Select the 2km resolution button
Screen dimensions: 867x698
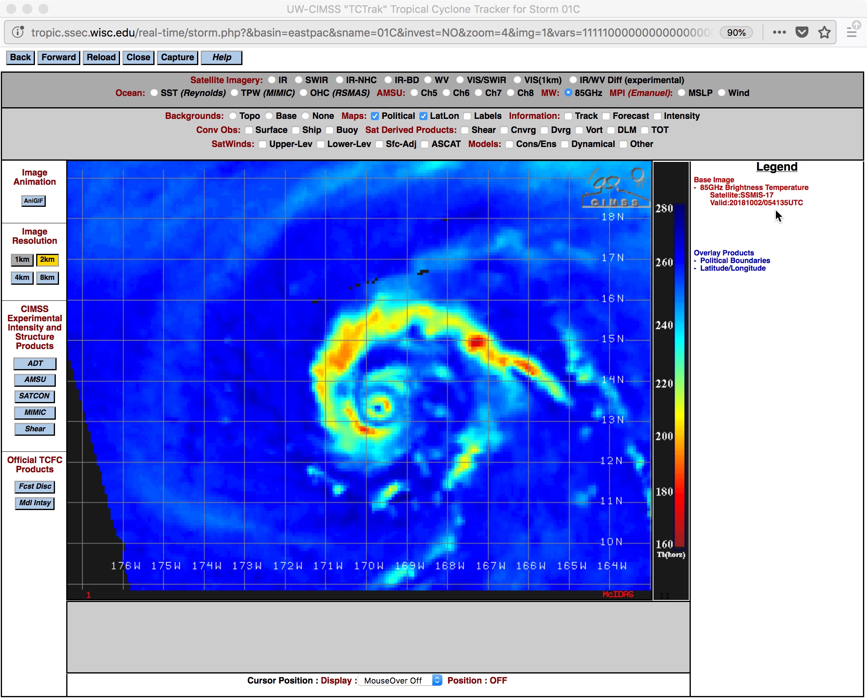coord(47,260)
